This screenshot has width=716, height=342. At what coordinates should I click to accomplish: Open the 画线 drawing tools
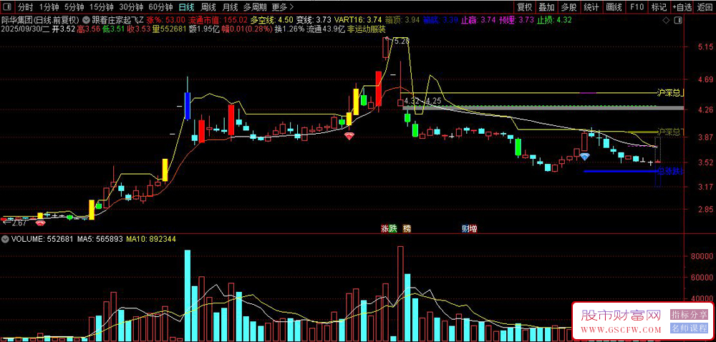pyautogui.click(x=614, y=7)
